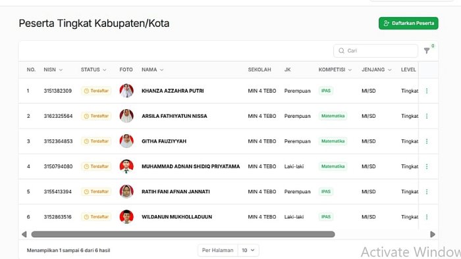Click IPAS tag in Ratih's row
This screenshot has width=461, height=259.
point(326,192)
